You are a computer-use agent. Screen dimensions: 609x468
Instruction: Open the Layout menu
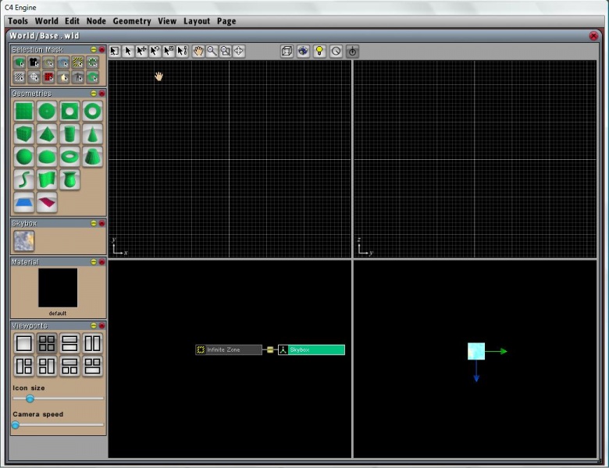point(197,21)
